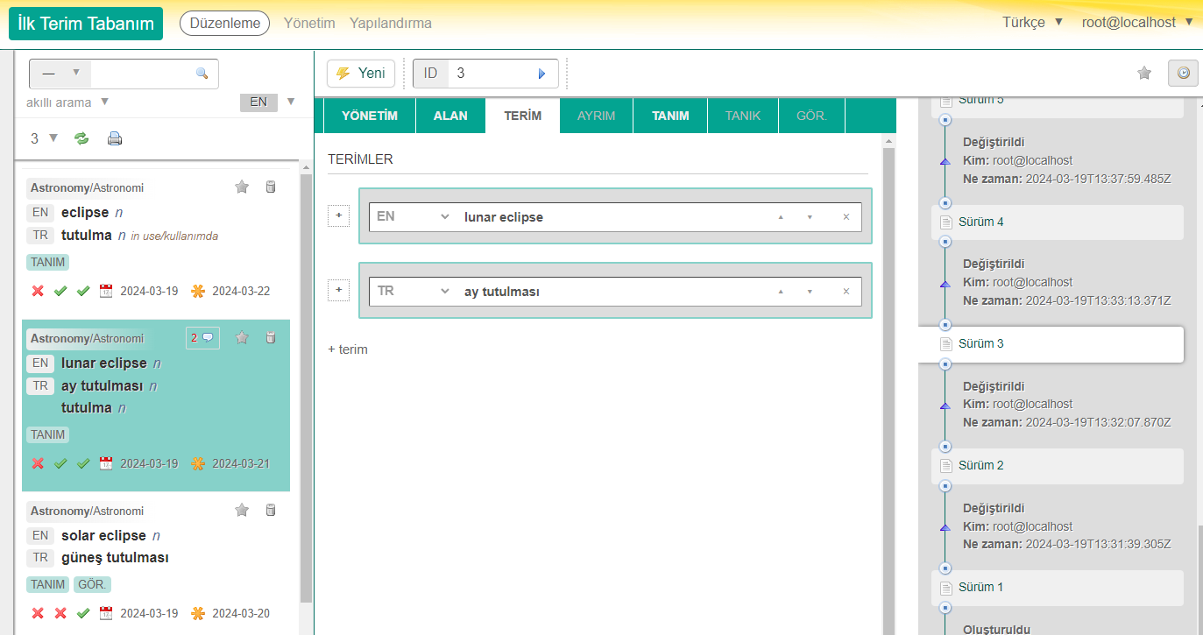Screen dimensions: 1203x635
Task: Toggle star on the eclipse entry
Action: [x=243, y=187]
